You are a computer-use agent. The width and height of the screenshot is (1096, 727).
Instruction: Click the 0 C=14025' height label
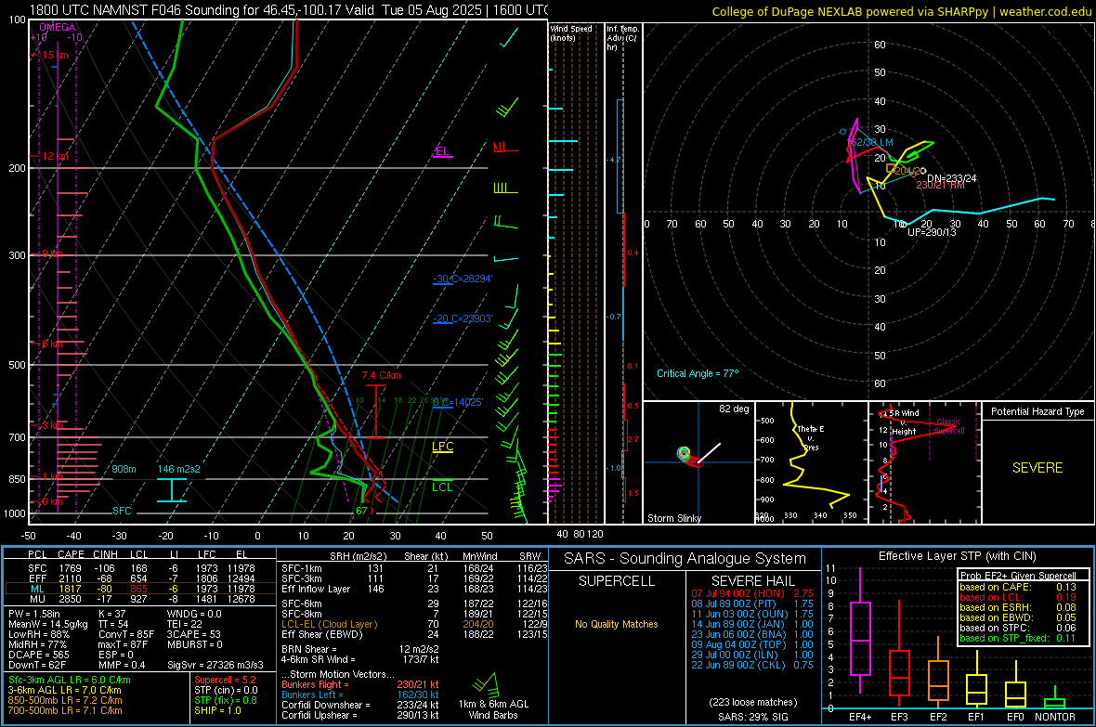(x=458, y=403)
